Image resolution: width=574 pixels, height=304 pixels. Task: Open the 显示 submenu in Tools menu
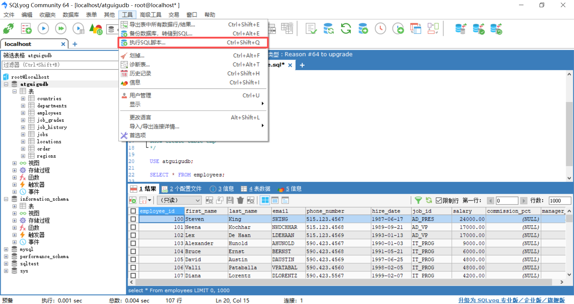193,104
